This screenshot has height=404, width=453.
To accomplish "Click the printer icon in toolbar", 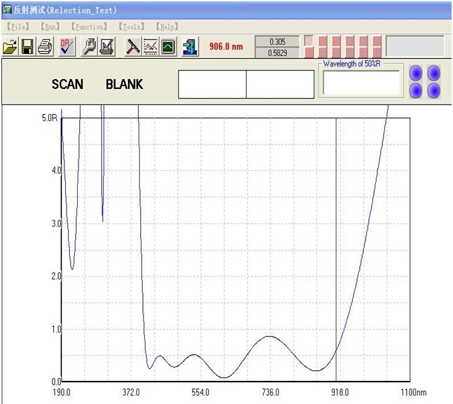I will pyautogui.click(x=45, y=47).
